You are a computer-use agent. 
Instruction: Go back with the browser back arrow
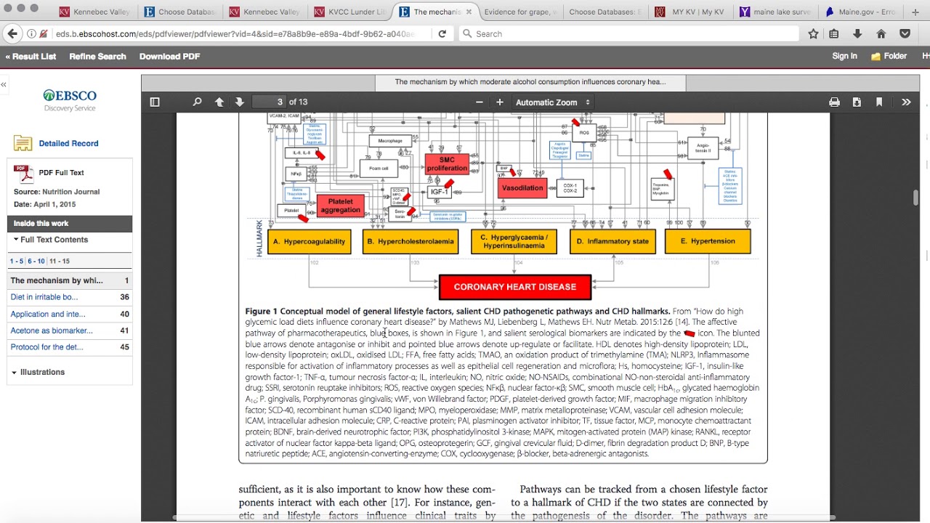coord(12,33)
